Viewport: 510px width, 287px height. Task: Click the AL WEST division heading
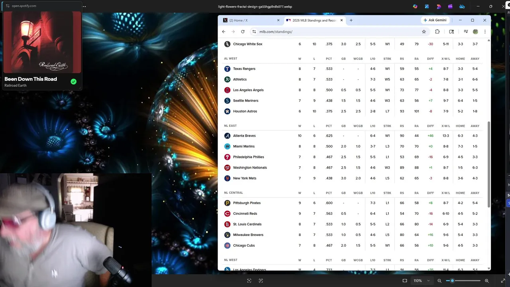(x=230, y=59)
